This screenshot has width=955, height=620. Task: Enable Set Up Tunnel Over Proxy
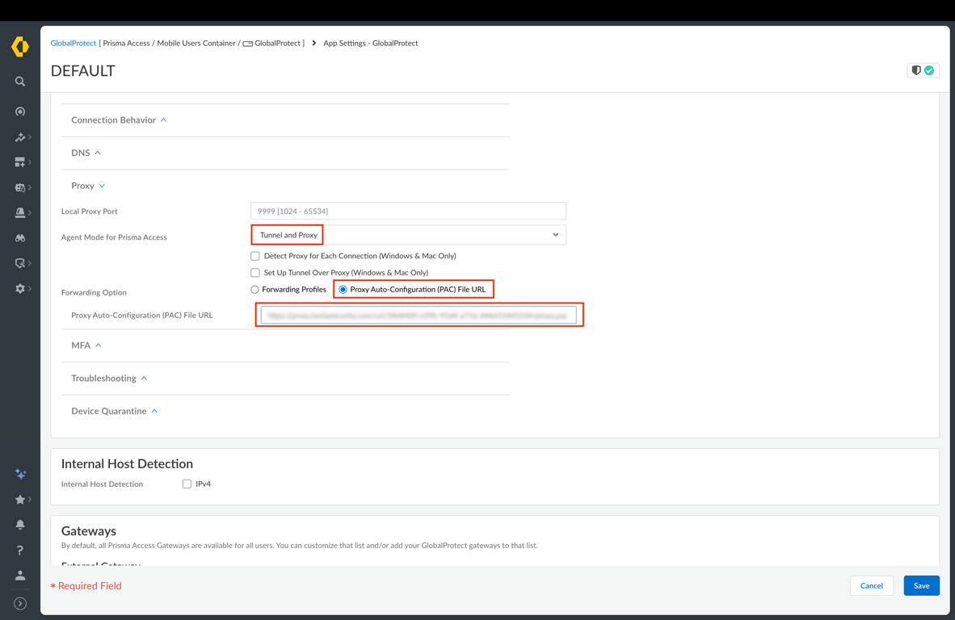click(255, 273)
